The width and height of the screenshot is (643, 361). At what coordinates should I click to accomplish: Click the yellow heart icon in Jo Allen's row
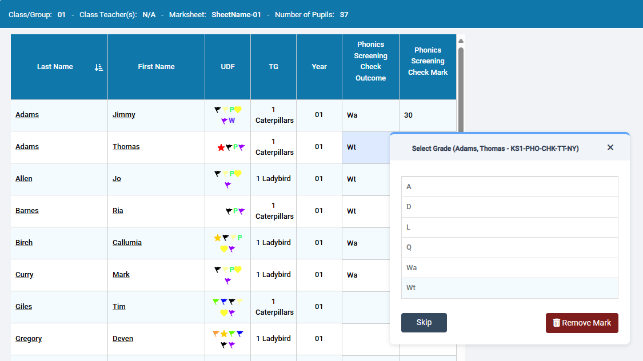coord(238,174)
